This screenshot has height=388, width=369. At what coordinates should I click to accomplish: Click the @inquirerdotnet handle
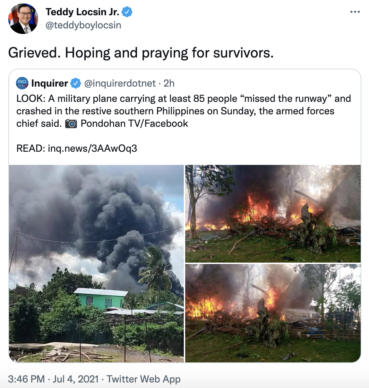120,83
